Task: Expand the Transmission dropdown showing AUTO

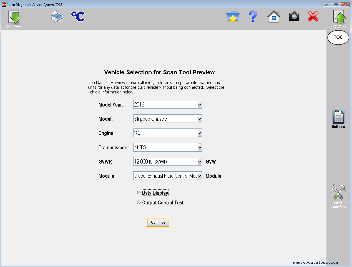Action: click(200, 147)
